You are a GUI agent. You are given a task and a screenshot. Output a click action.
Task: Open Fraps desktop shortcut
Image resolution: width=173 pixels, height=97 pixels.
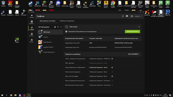99,4
